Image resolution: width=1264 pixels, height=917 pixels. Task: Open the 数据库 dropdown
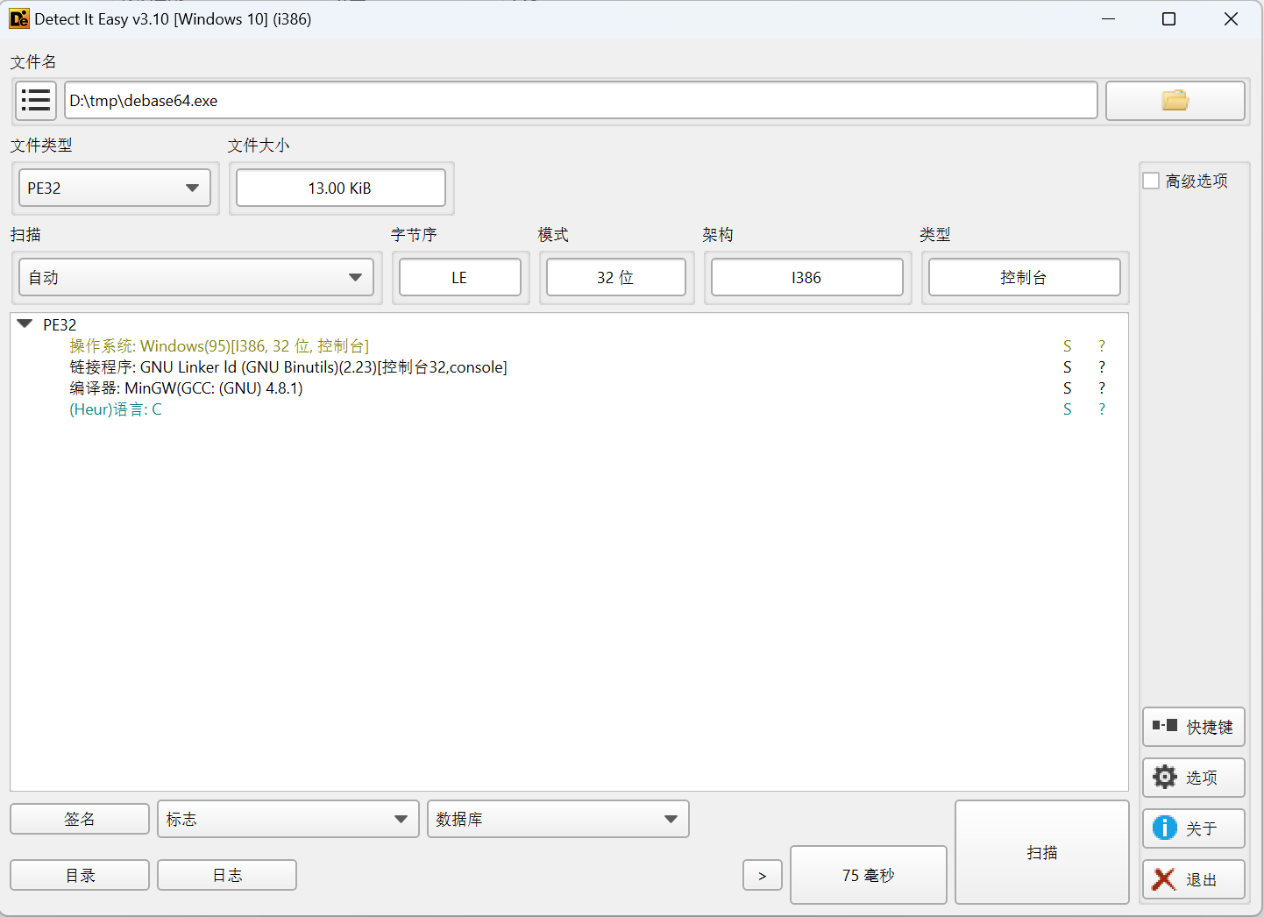coord(558,819)
